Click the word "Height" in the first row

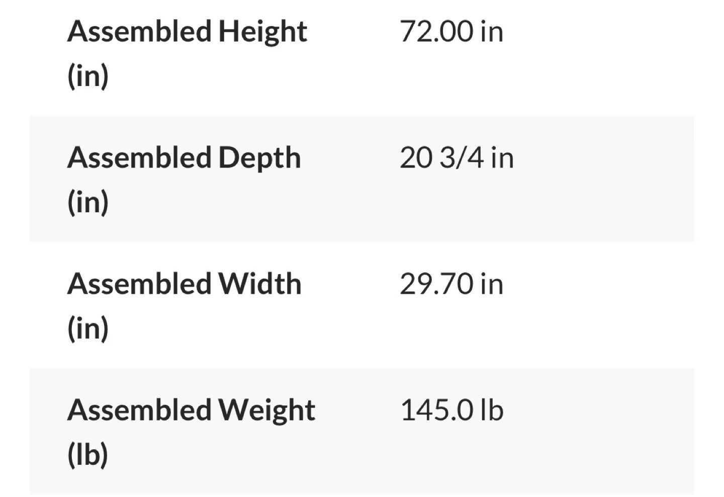[x=262, y=32]
